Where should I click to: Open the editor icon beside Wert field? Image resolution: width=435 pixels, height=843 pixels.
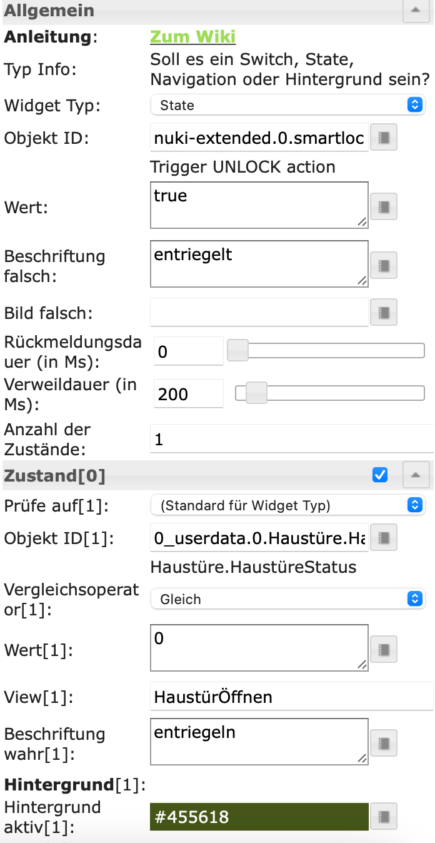(384, 205)
